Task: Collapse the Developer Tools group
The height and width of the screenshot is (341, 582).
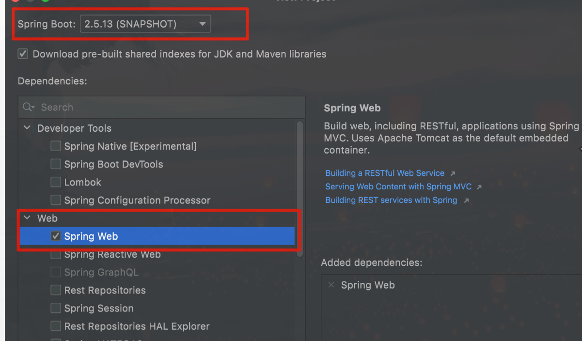Action: pos(27,128)
